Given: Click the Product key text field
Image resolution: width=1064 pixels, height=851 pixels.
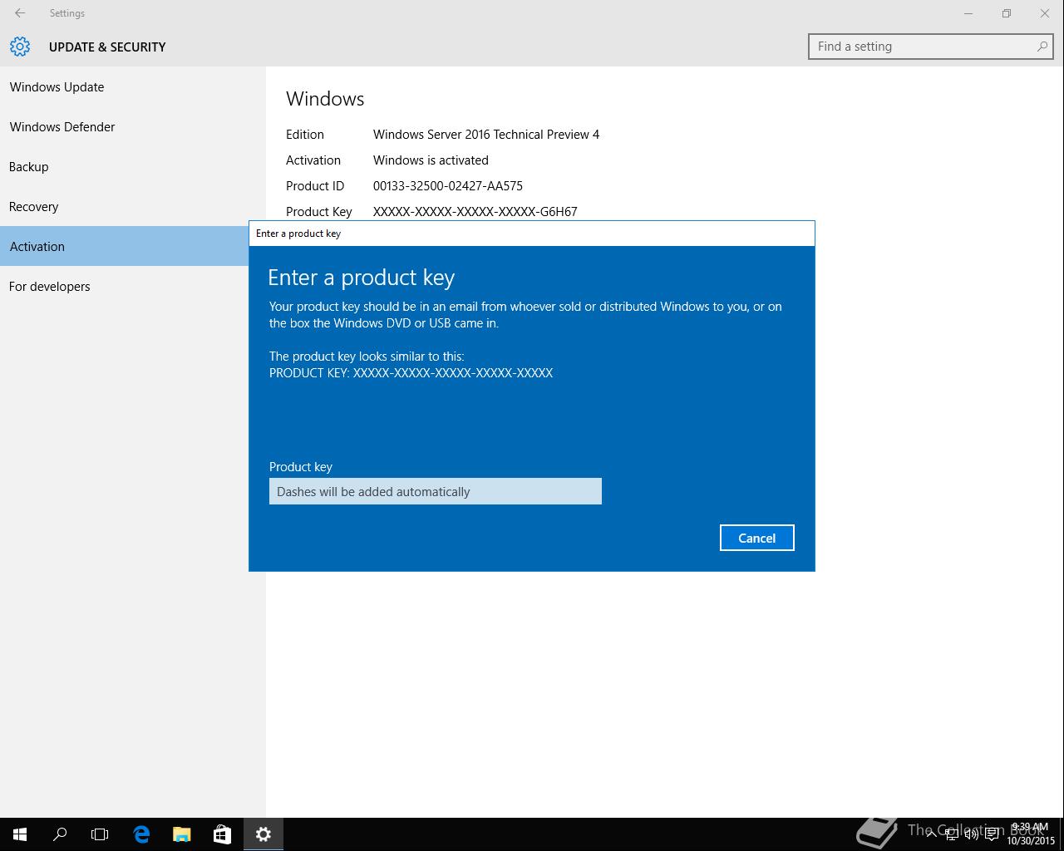Looking at the screenshot, I should click(x=435, y=491).
